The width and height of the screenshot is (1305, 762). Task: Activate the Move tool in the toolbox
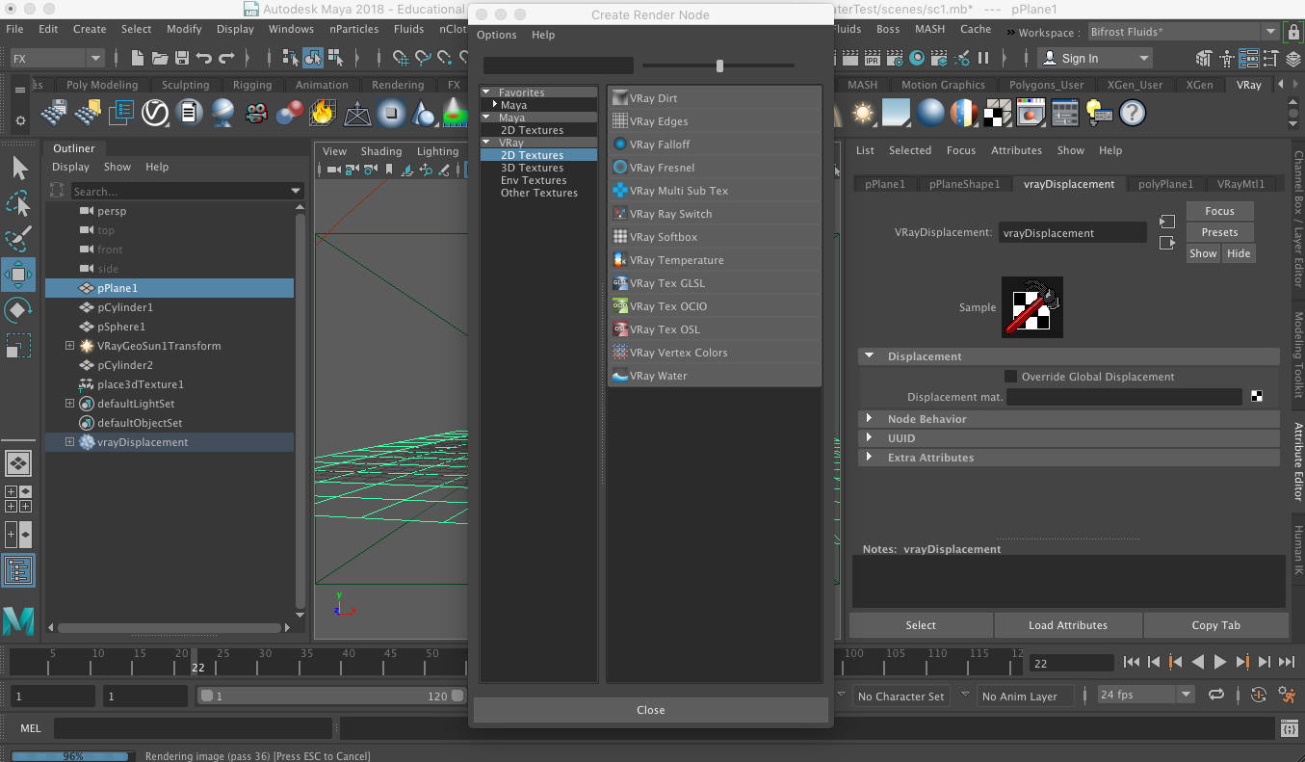tap(18, 275)
